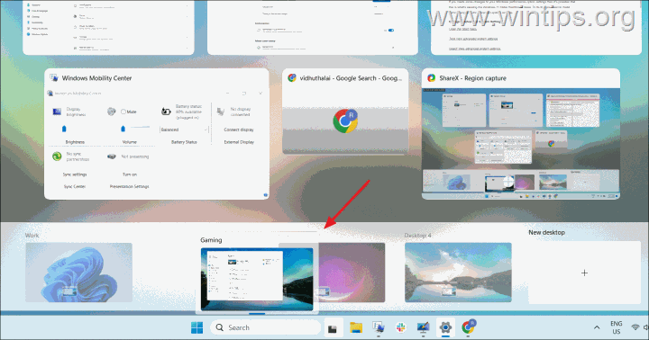Switch to the Work virtual desktop thumbnail

pos(78,273)
